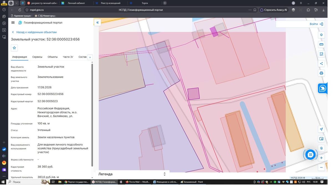Image resolution: width=333 pixels, height=192 pixels.
Task: Open browser history clock in sidebar
Action: pyautogui.click(x=4, y=9)
